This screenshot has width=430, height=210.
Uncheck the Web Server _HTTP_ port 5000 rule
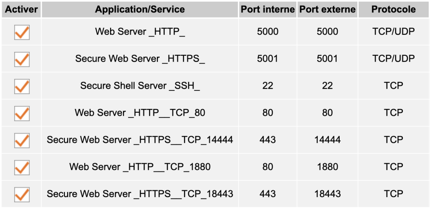21,32
